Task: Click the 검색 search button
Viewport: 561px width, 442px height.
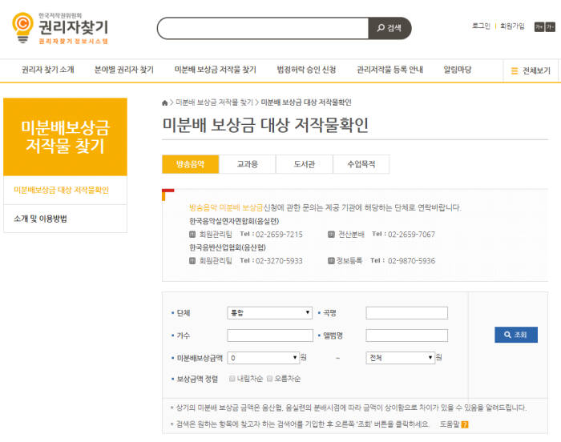Action: (x=389, y=28)
